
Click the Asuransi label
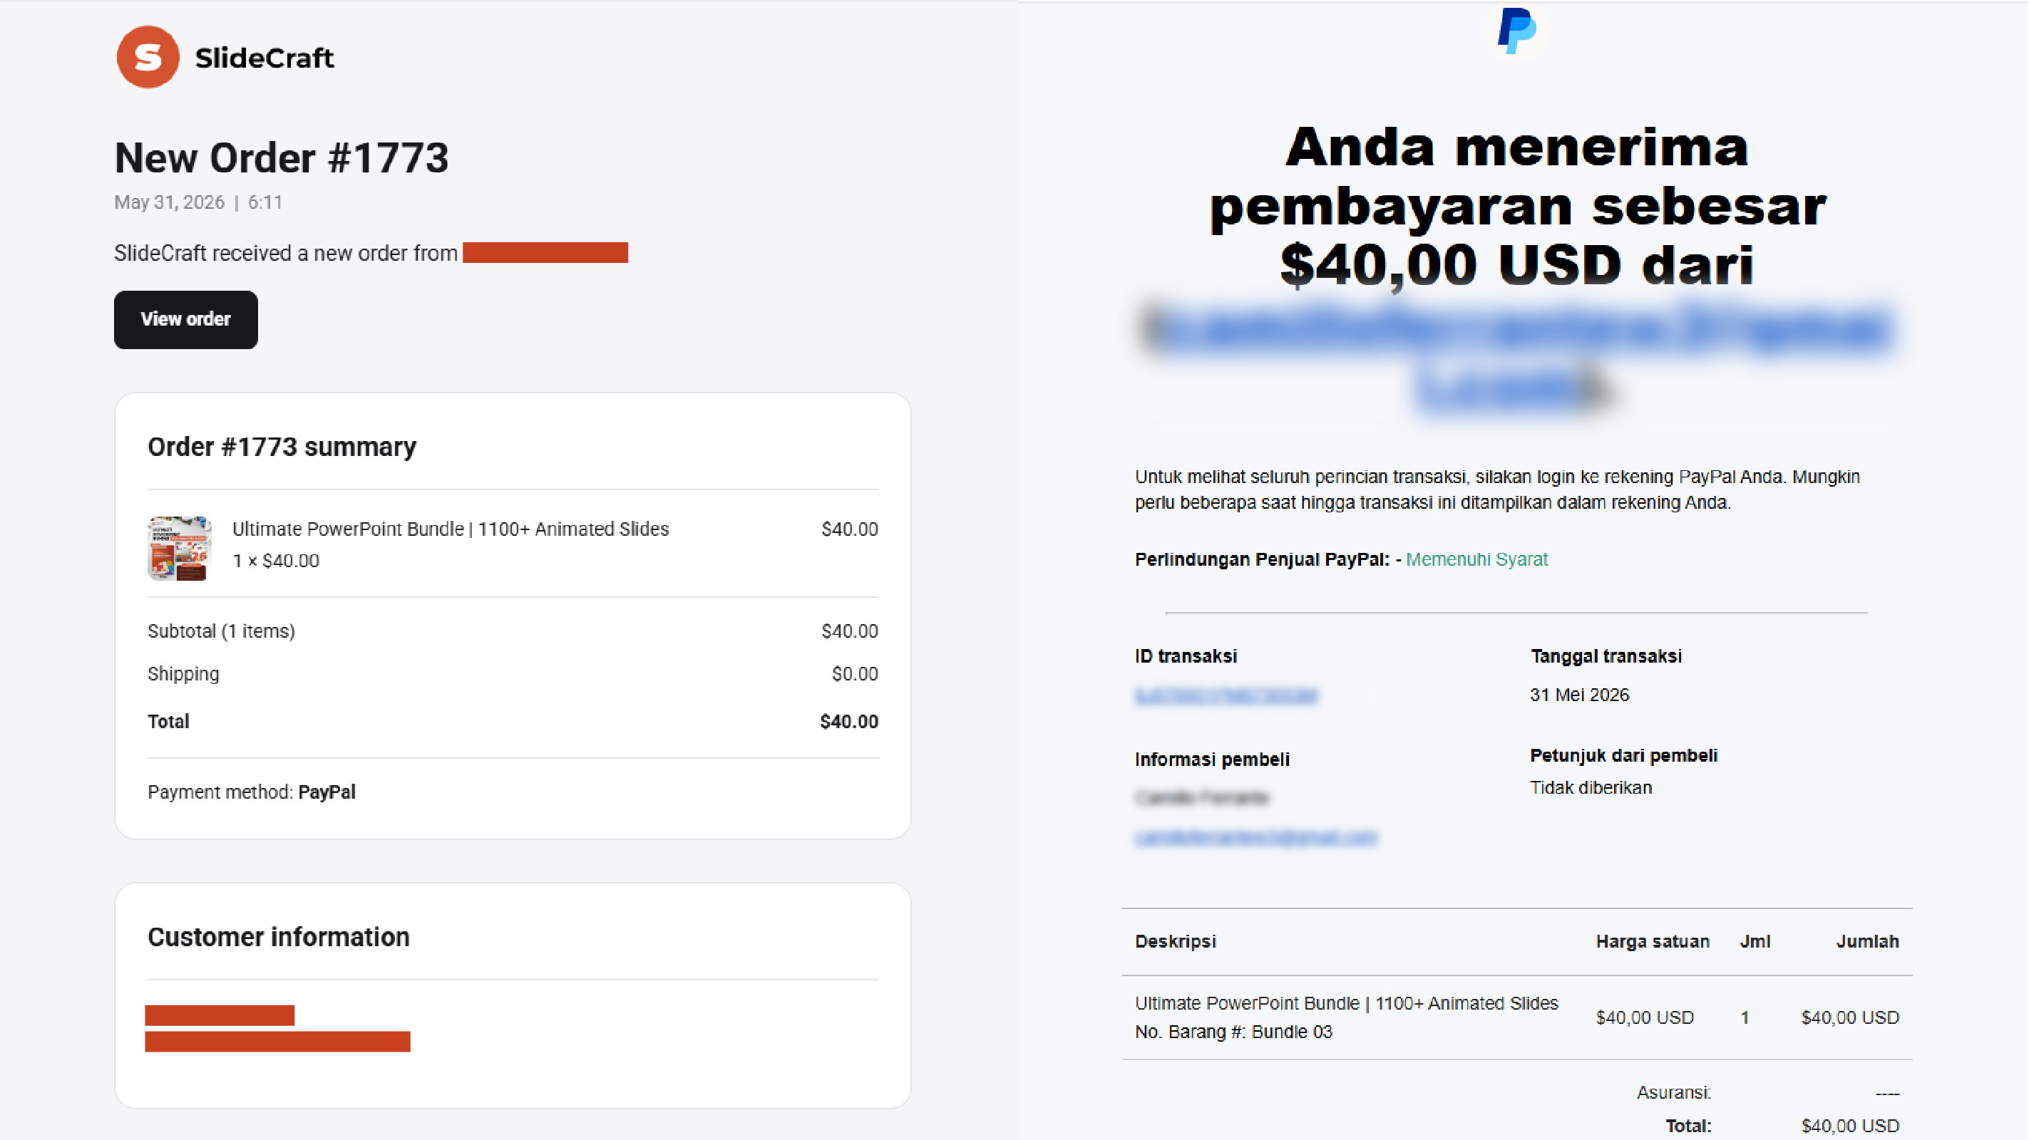click(x=1674, y=1093)
